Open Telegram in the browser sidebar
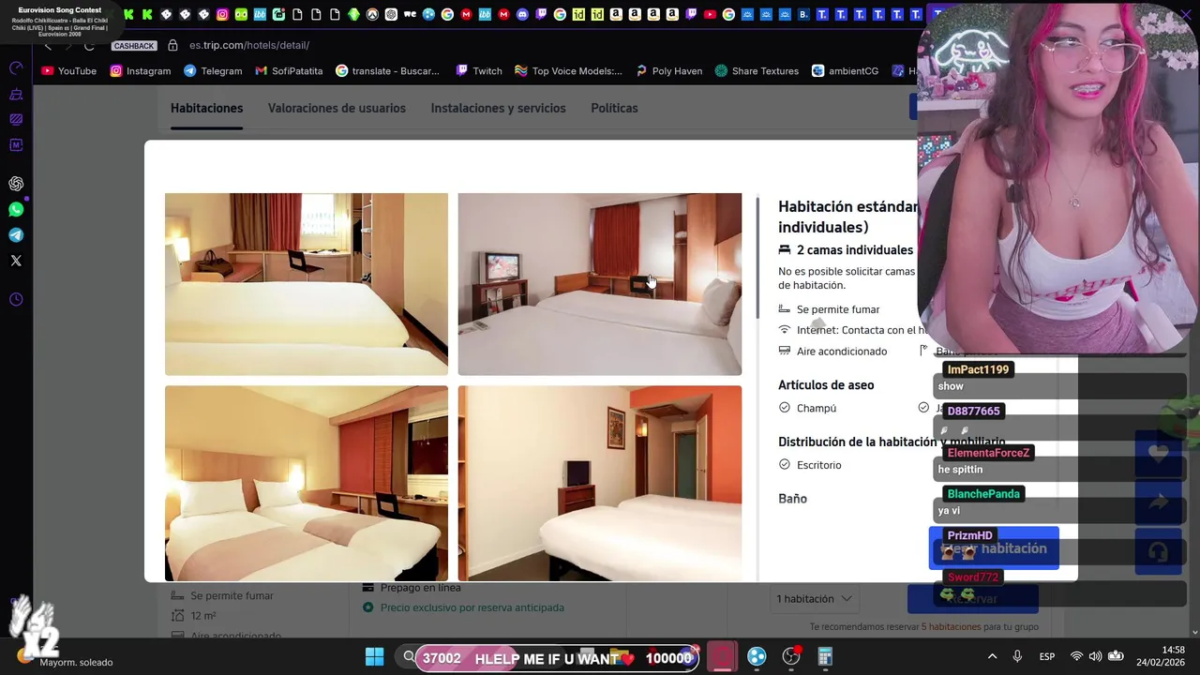Viewport: 1200px width, 675px height. (16, 235)
